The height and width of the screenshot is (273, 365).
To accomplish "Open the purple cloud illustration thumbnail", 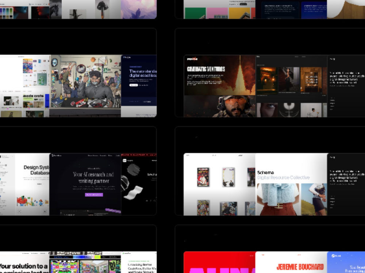I will 139,9.
